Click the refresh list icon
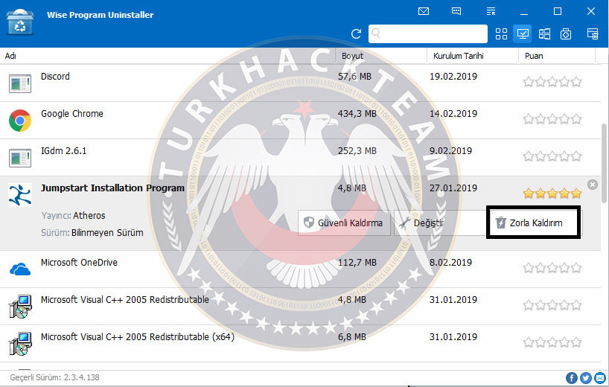Image resolution: width=609 pixels, height=387 pixels. [356, 33]
